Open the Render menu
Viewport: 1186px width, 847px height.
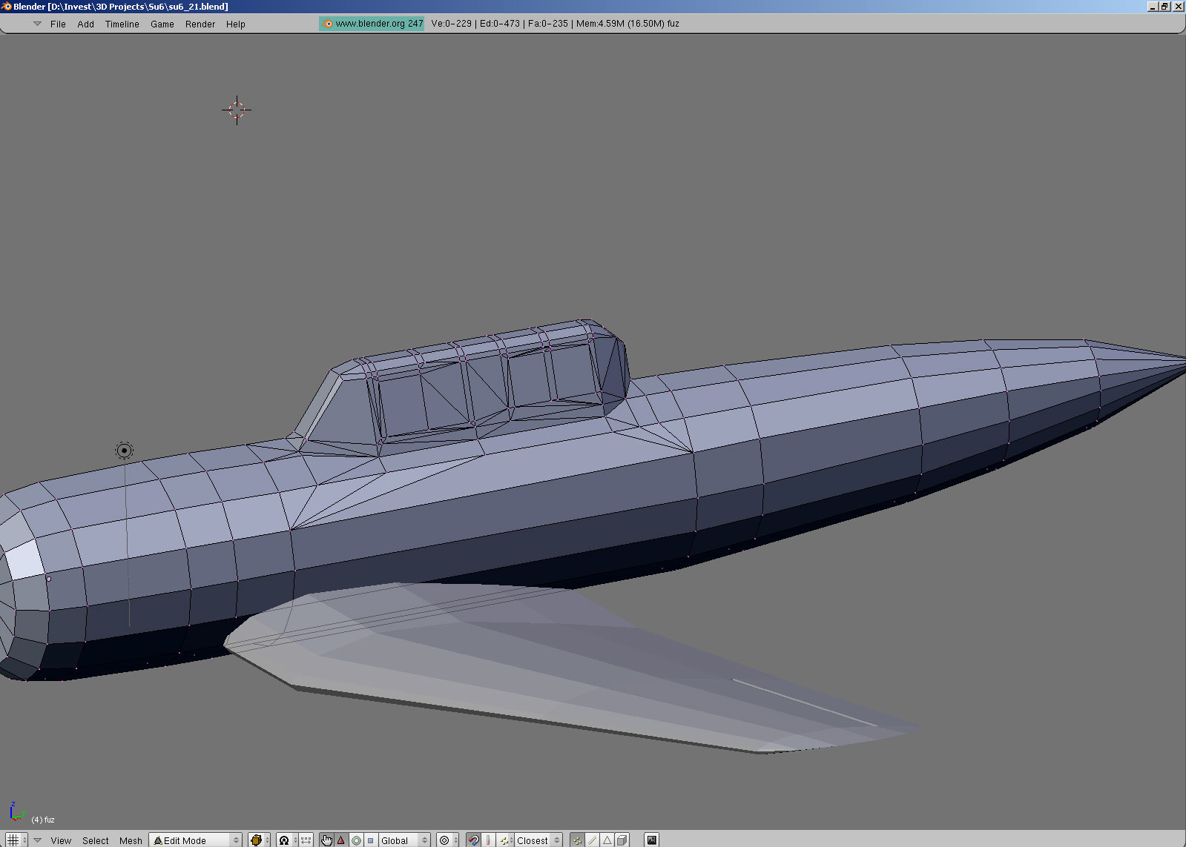[x=200, y=24]
